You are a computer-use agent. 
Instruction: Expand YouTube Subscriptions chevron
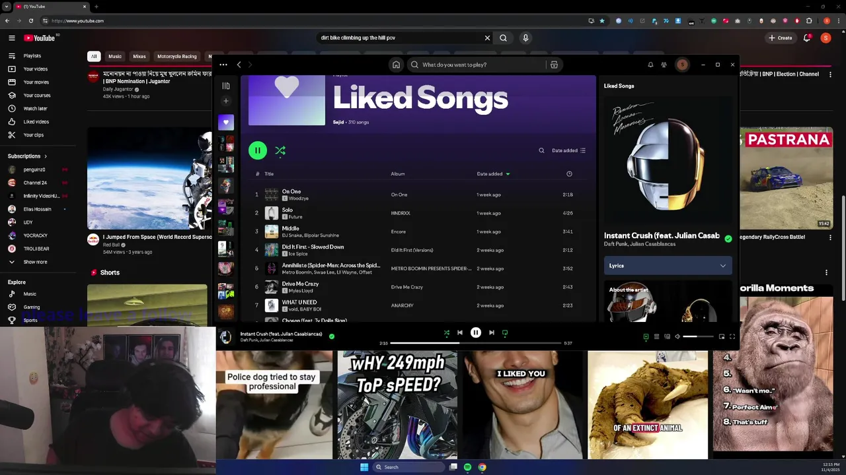click(x=46, y=156)
